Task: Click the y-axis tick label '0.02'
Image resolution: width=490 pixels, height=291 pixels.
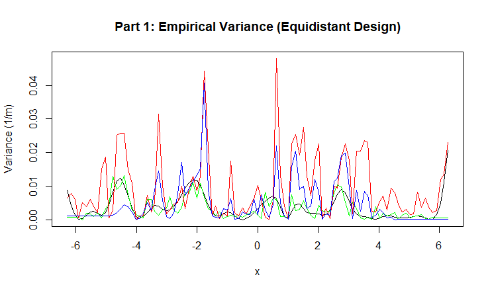Action: [34, 152]
